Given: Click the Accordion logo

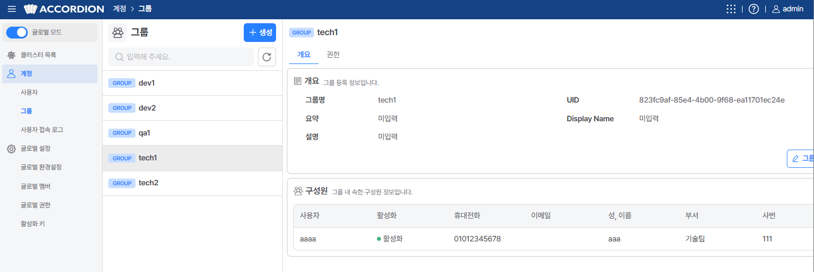Looking at the screenshot, I should pyautogui.click(x=64, y=9).
